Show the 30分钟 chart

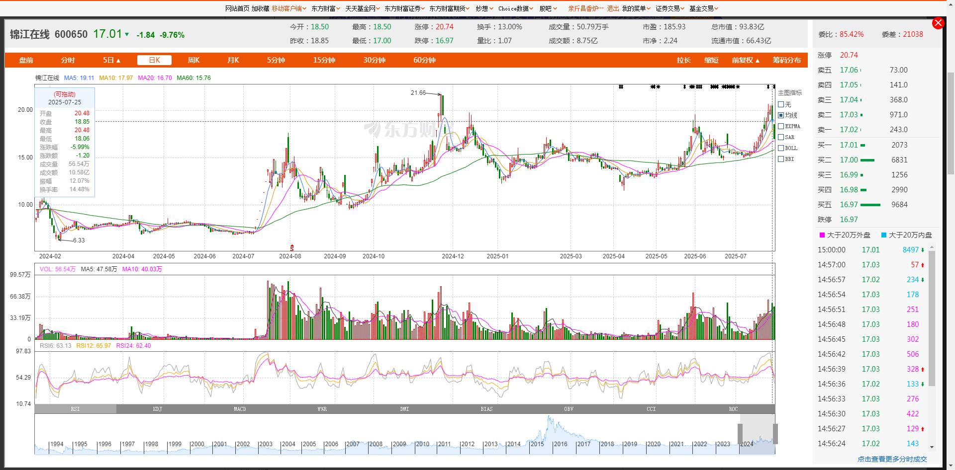click(x=374, y=60)
